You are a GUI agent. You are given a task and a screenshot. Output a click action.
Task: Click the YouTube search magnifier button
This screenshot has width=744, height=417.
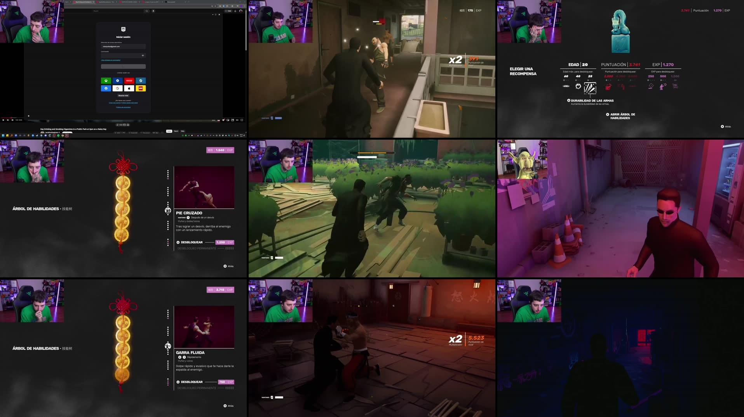(x=147, y=11)
